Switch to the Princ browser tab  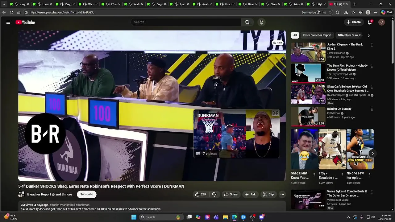pyautogui.click(x=294, y=4)
